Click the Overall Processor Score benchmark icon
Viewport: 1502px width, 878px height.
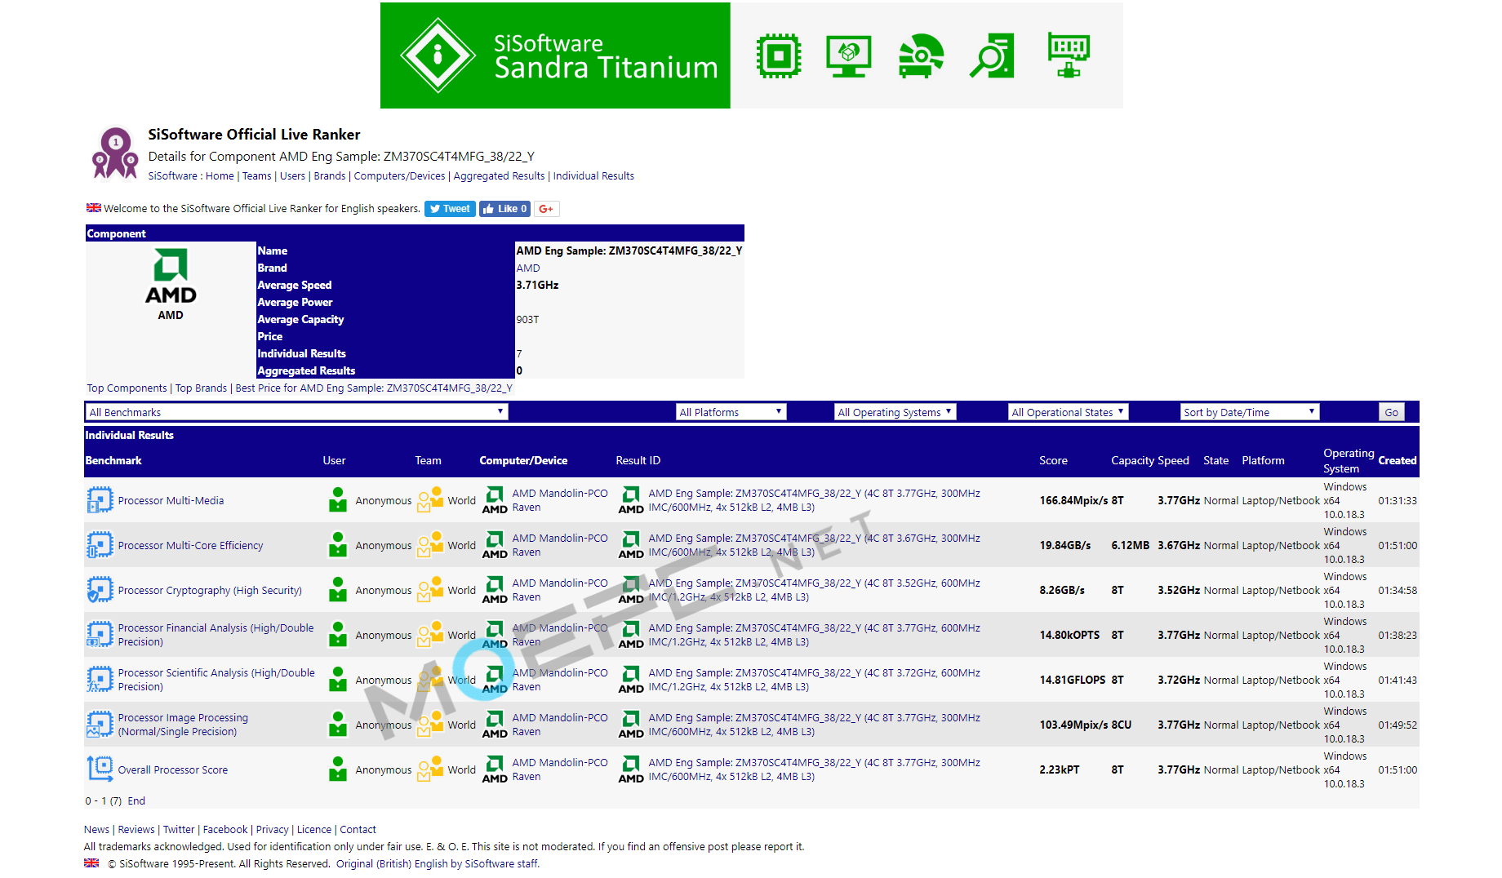click(x=100, y=769)
